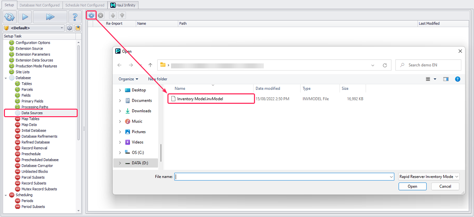Click the Path column header in grid
This screenshot has height=217, width=474.
click(x=298, y=24)
